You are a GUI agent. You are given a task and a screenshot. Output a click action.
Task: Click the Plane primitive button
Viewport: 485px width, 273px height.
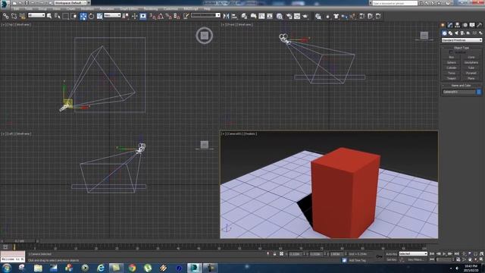pos(471,78)
